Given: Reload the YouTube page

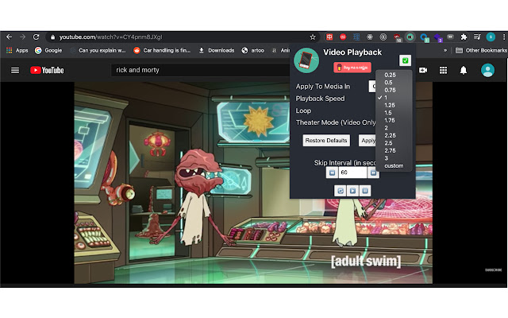Looking at the screenshot, I should (x=36, y=37).
